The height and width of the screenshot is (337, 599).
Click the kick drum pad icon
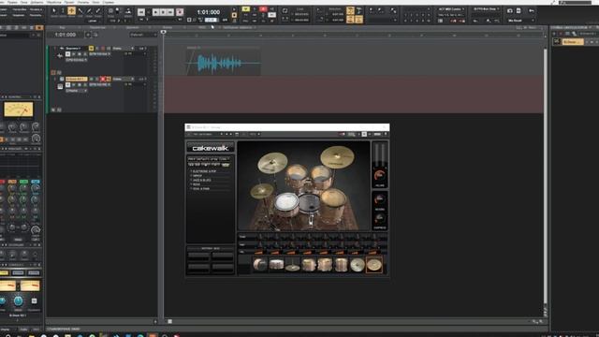(260, 265)
